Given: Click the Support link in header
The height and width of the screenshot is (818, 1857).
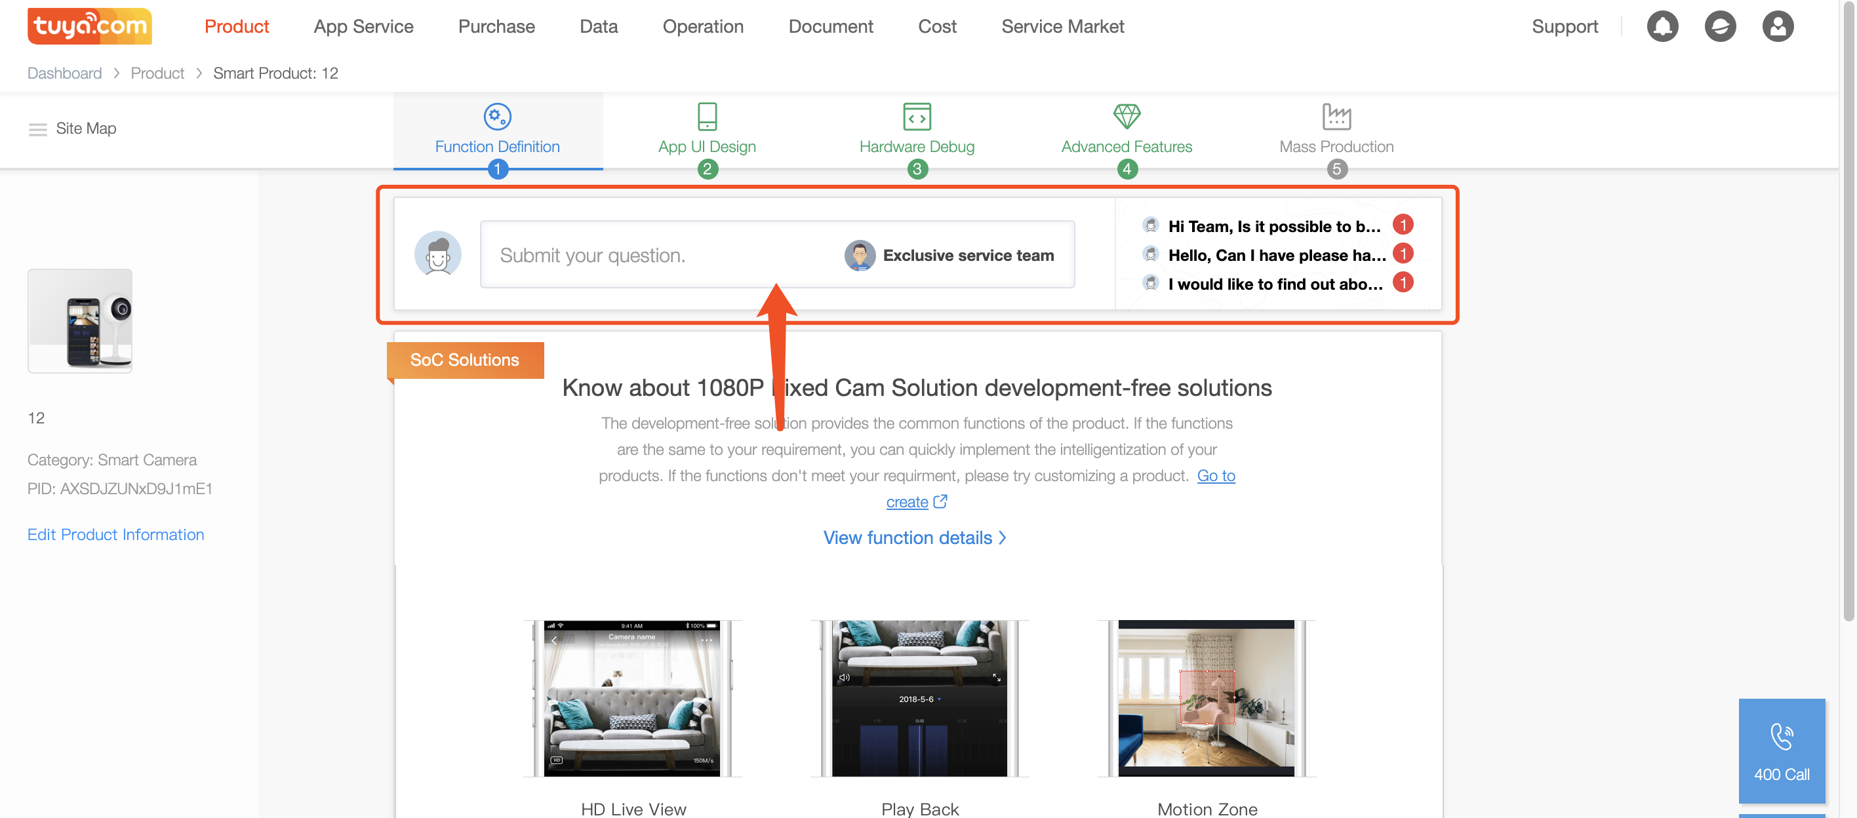Looking at the screenshot, I should click(x=1565, y=27).
